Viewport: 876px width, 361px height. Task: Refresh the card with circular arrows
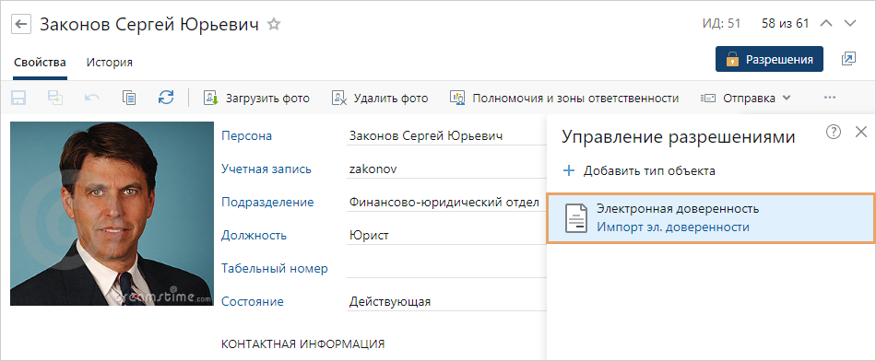pyautogui.click(x=166, y=98)
